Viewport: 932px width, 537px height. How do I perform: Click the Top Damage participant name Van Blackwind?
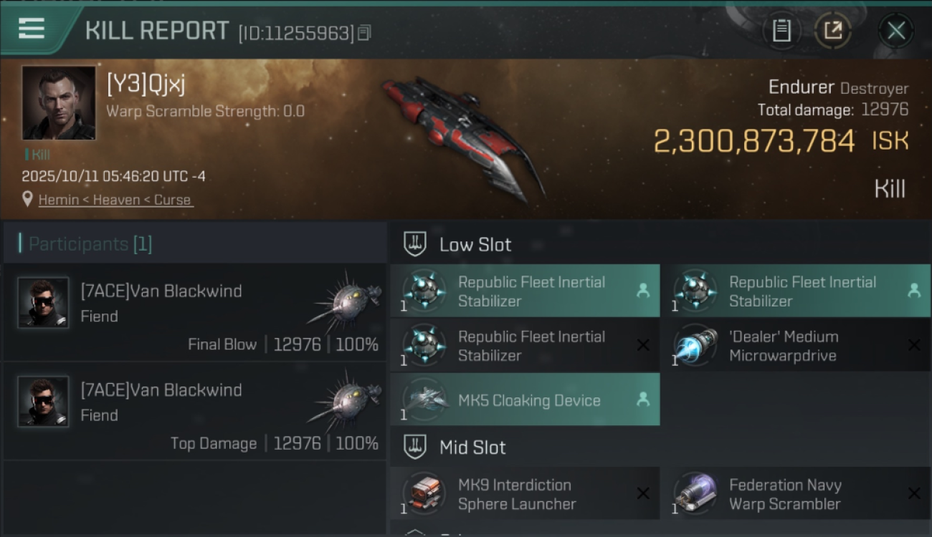coord(161,390)
